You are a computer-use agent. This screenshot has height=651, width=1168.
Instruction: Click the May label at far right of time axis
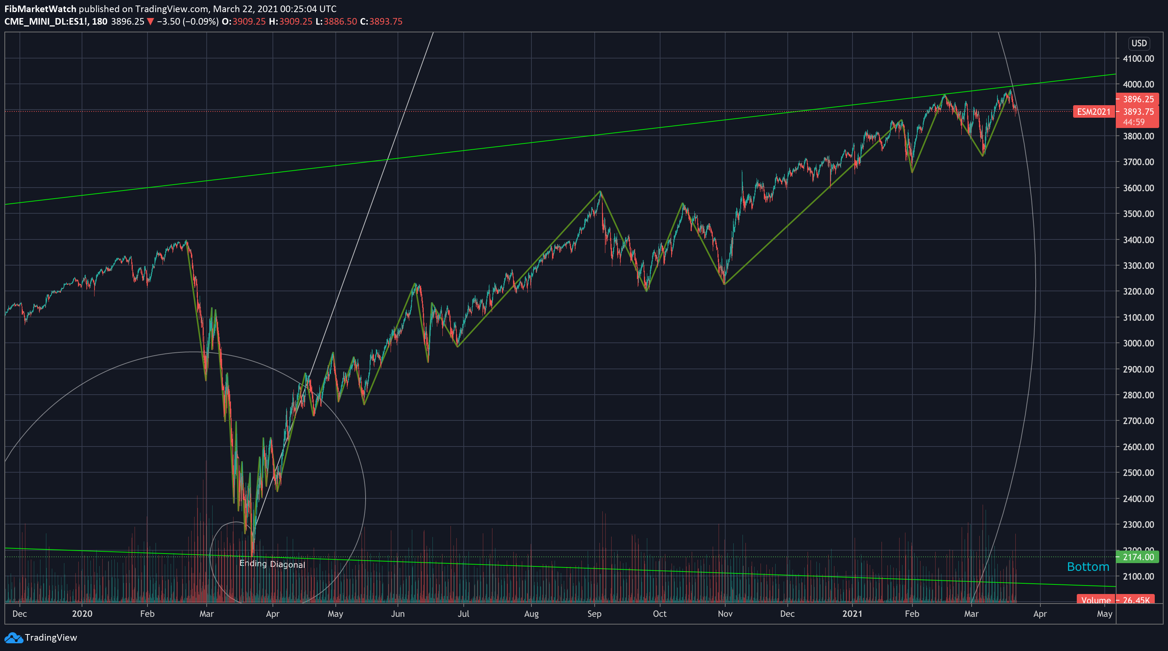1104,614
